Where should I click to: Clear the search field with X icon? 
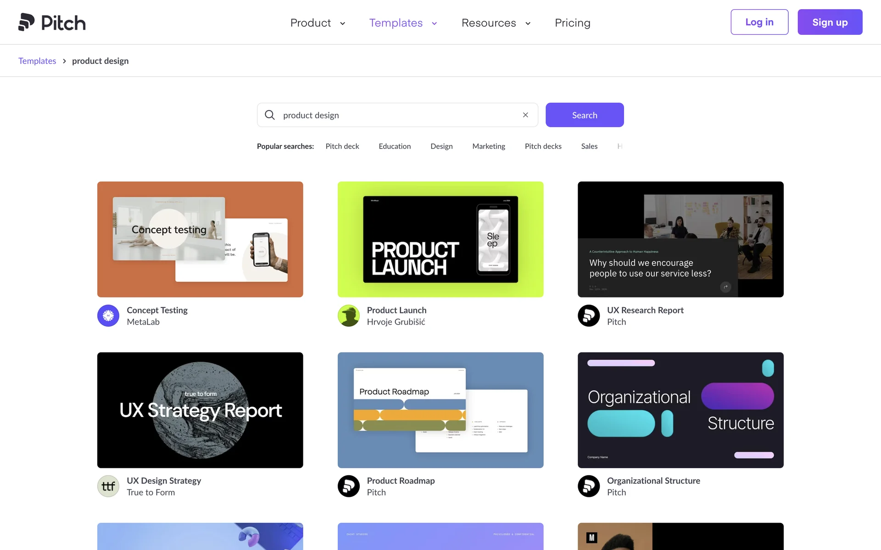(525, 115)
